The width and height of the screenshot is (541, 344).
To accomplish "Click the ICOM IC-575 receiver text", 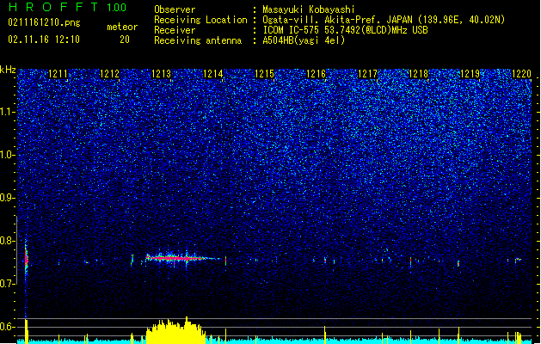I will click(345, 30).
